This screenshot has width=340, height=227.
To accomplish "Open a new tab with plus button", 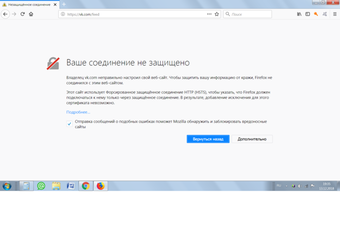I will (64, 4).
